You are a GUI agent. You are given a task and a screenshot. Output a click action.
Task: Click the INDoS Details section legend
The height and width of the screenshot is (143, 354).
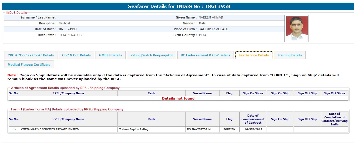coord(17,13)
